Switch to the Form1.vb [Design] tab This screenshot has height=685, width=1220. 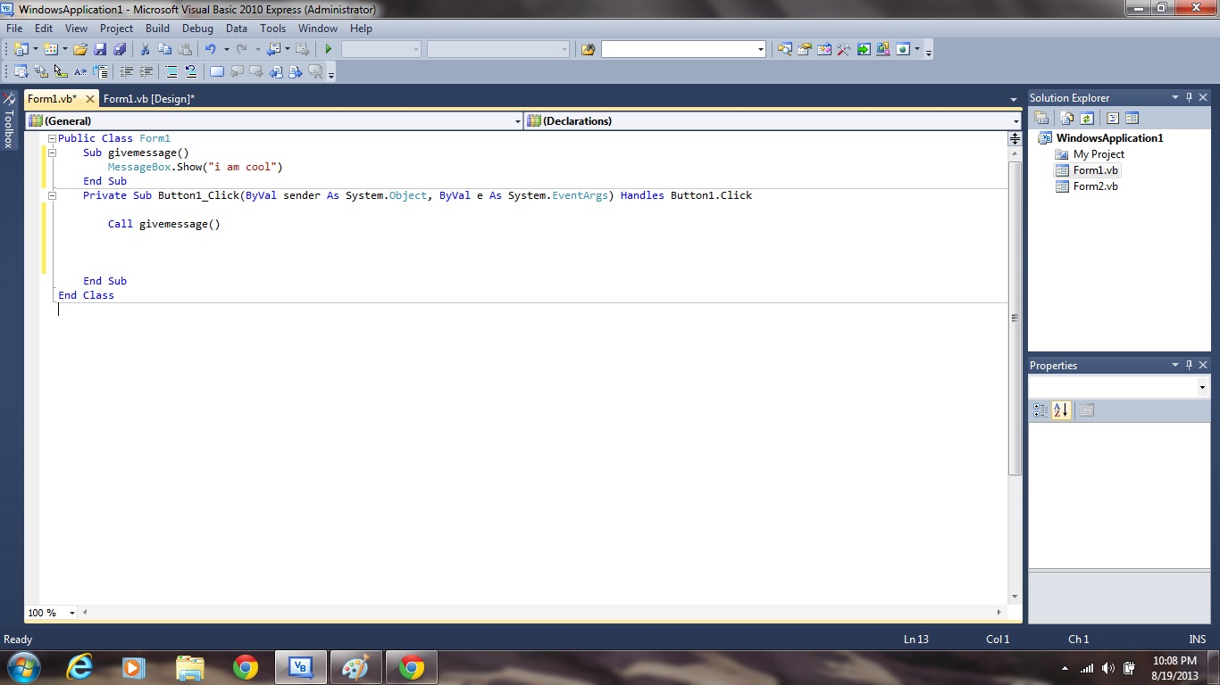[149, 99]
